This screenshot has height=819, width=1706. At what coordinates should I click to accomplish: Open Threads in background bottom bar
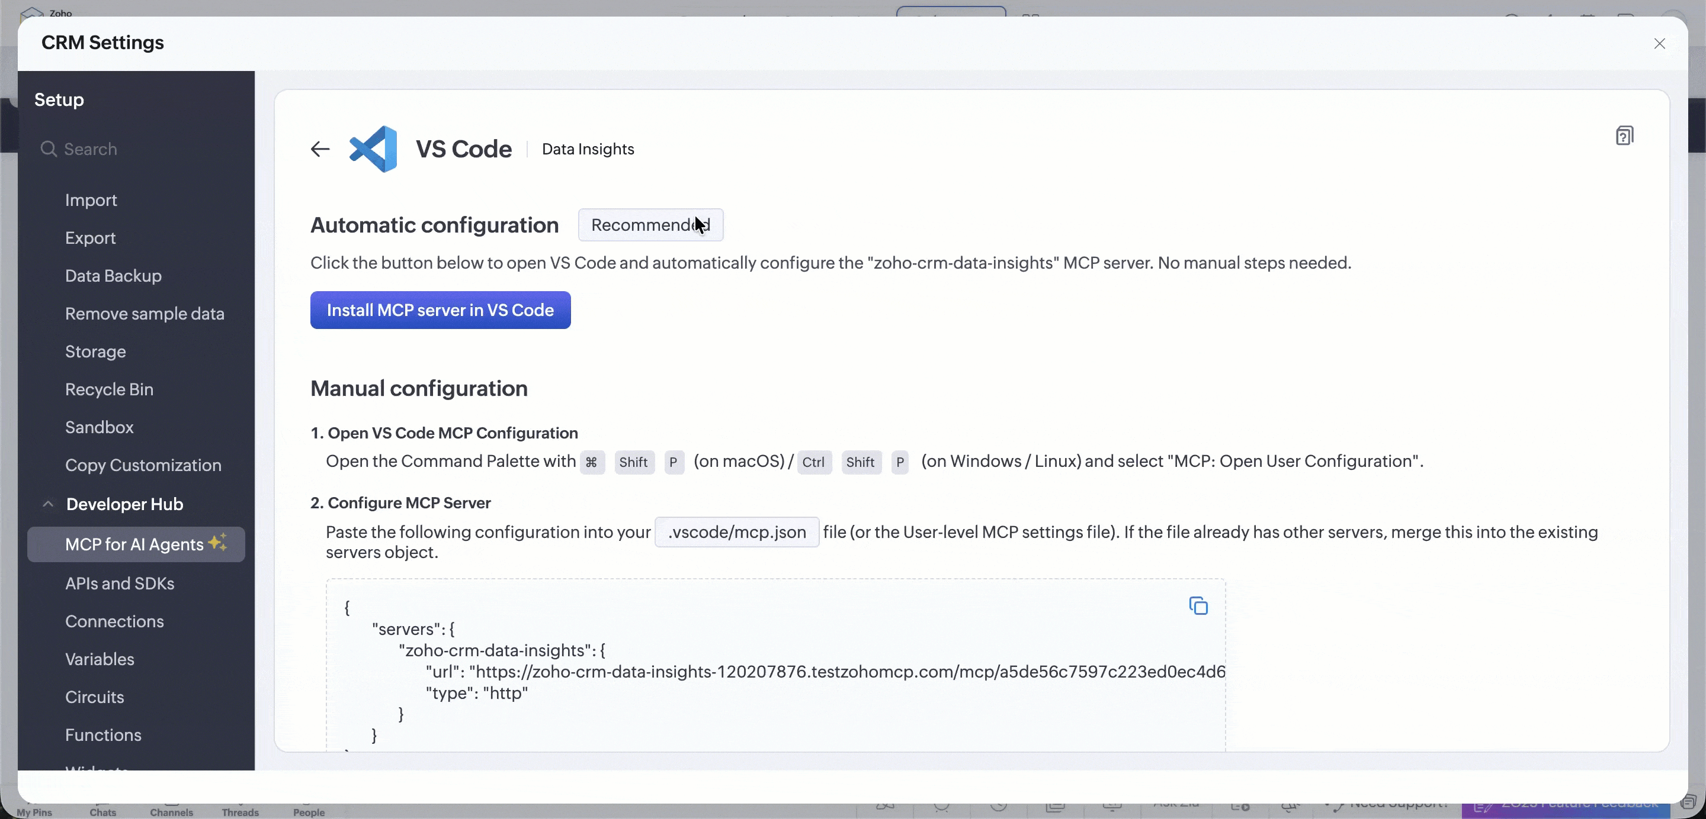pyautogui.click(x=240, y=812)
